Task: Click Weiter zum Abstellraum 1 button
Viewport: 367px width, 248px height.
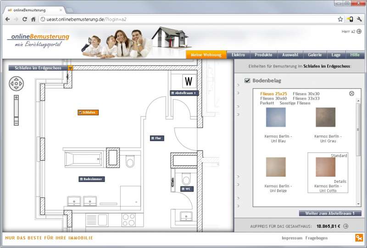Action: [x=330, y=213]
